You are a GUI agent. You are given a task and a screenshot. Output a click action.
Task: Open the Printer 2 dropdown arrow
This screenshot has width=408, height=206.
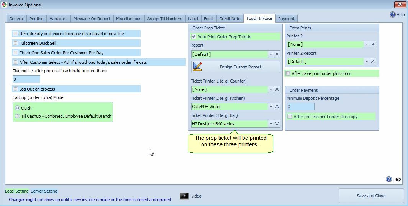(367, 44)
